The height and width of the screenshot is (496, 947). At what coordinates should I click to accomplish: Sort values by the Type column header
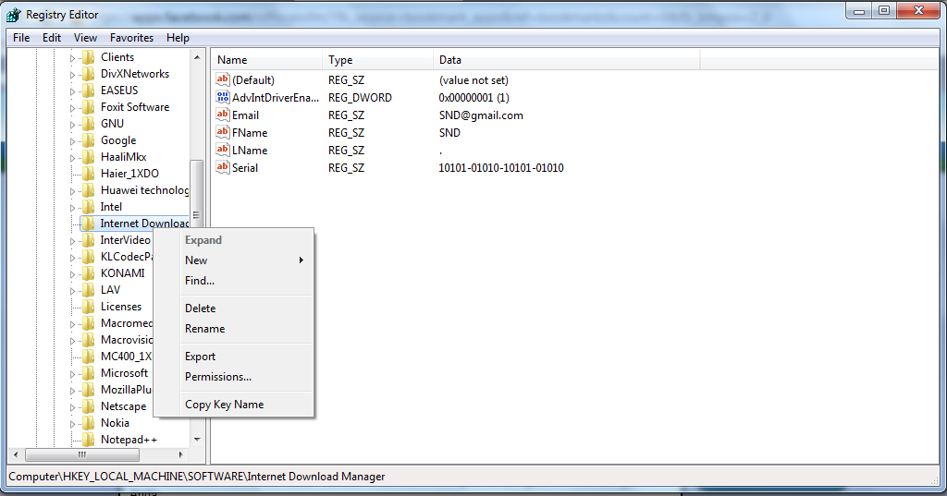click(377, 60)
